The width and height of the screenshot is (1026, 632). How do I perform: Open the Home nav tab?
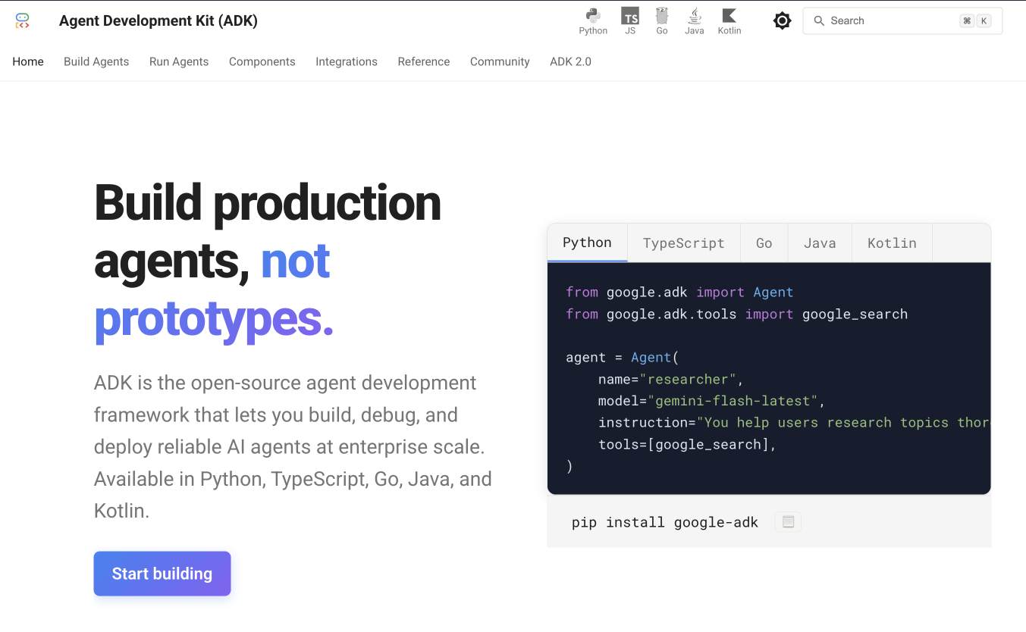[x=28, y=61]
